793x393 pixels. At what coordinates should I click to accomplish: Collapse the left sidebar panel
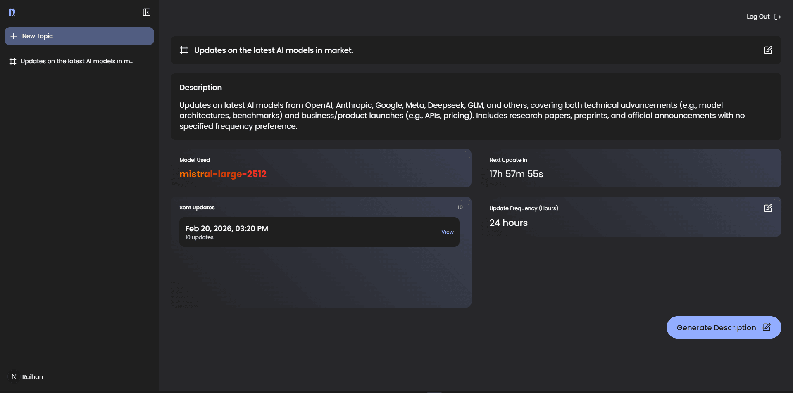(x=146, y=12)
